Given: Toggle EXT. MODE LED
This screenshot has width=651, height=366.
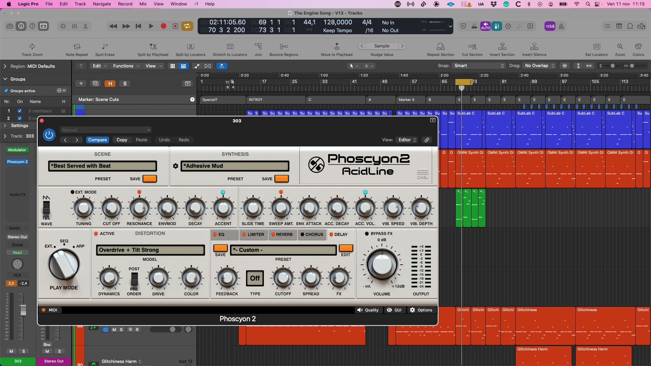Looking at the screenshot, I should click(x=72, y=192).
